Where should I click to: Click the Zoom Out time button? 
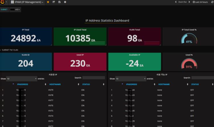(x=182, y=2)
